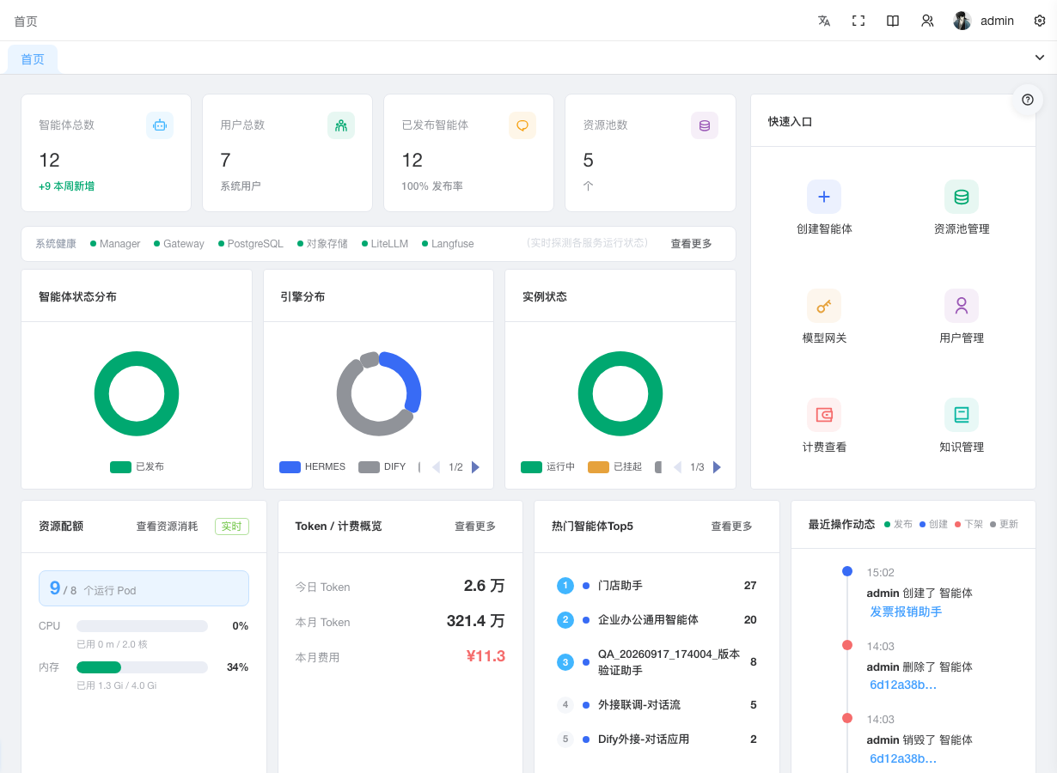Click the PostgreSQL health status
This screenshot has width=1057, height=773.
tap(251, 244)
